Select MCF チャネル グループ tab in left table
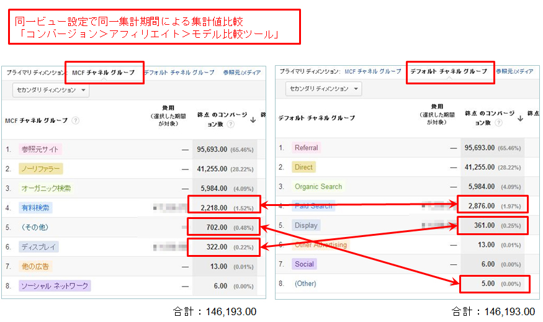Screen dimensions: 543x322 [104, 73]
